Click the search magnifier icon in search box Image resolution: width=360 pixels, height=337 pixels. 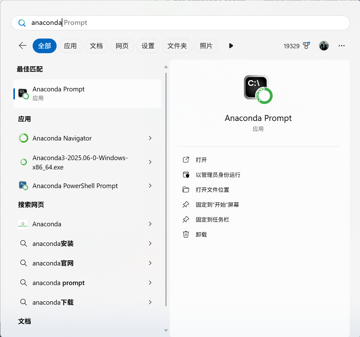[x=22, y=23]
